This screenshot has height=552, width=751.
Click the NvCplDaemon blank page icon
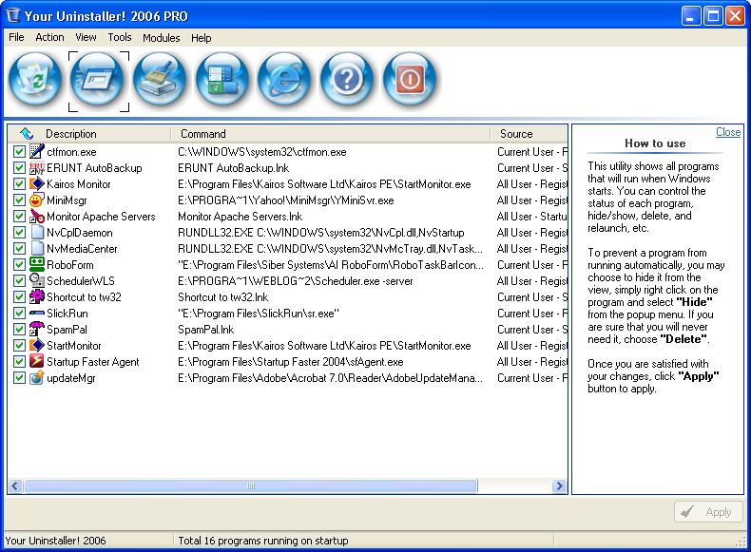[37, 232]
